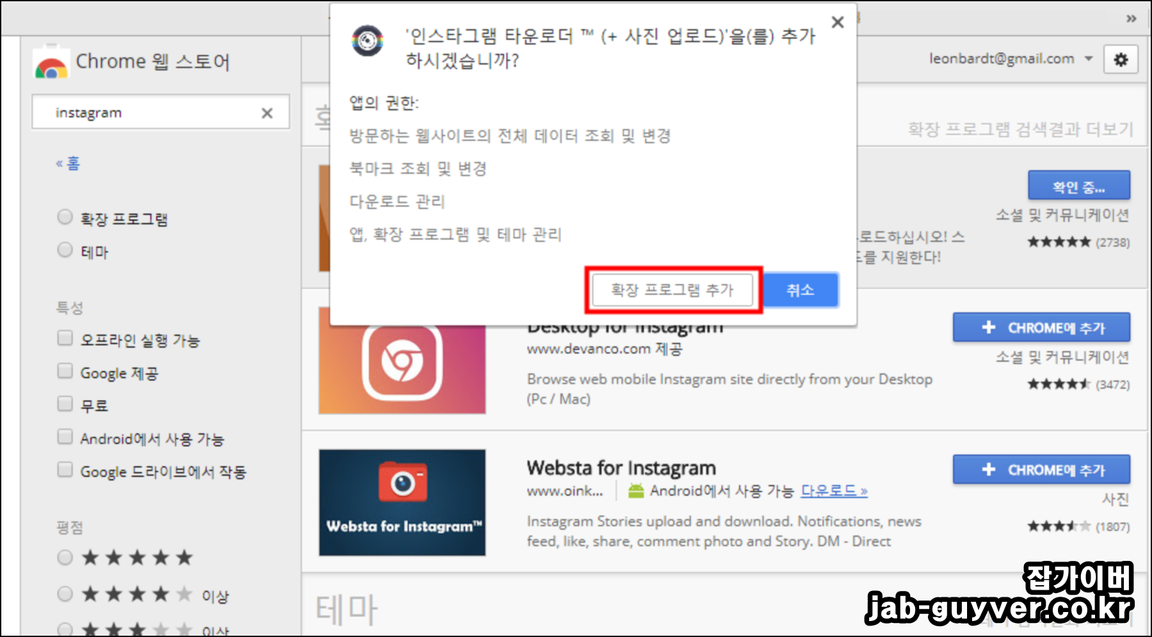The image size is (1152, 637).
Task: Check Android에서 사용 가능 checkbox
Action: coord(65,437)
